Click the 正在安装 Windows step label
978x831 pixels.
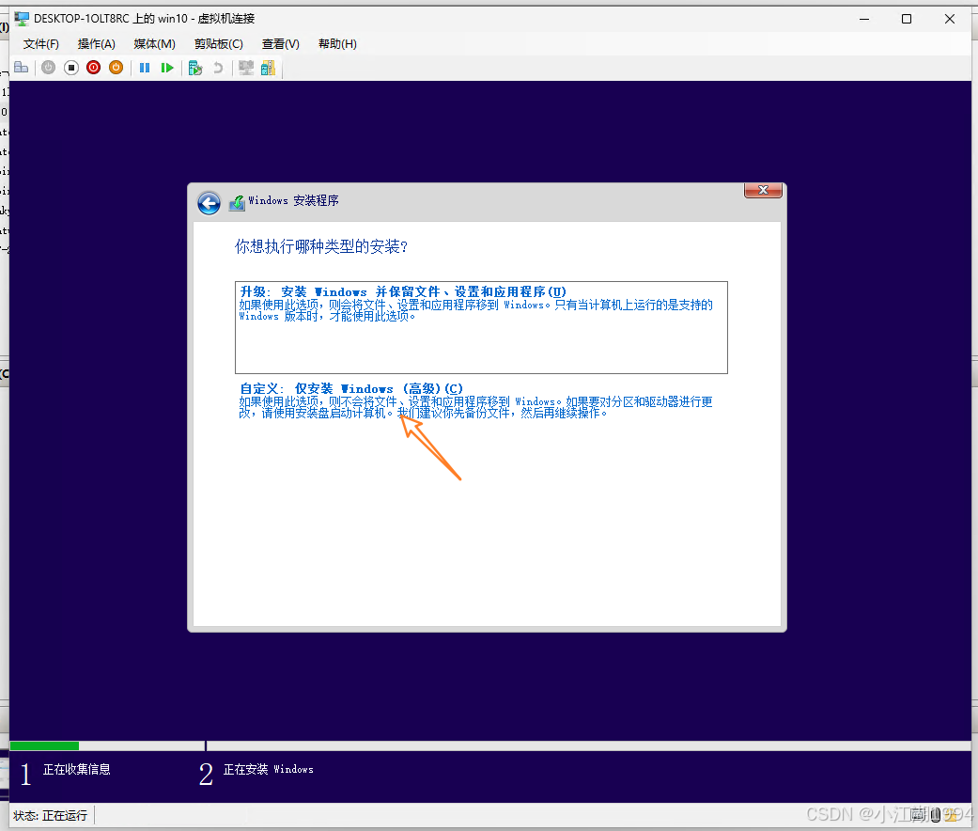tap(268, 769)
